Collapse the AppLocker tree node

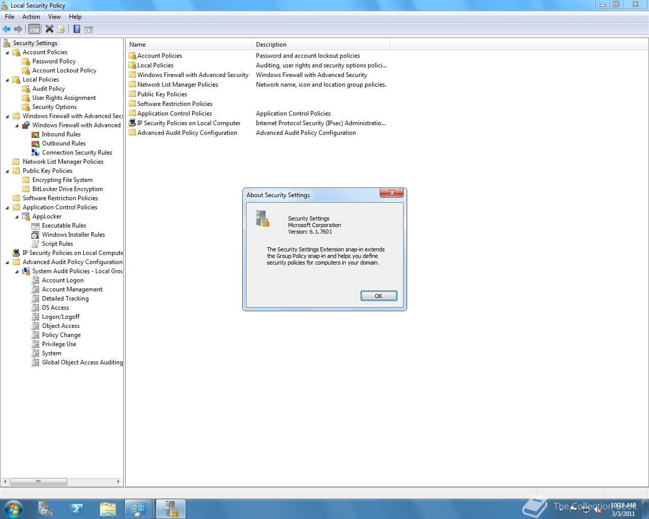coord(17,217)
